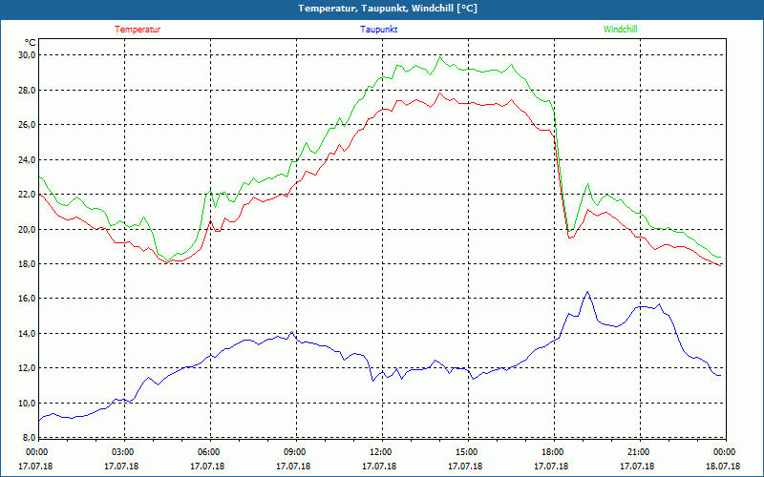The image size is (764, 477).
Task: Click the 12:00 time axis label
Action: [380, 452]
